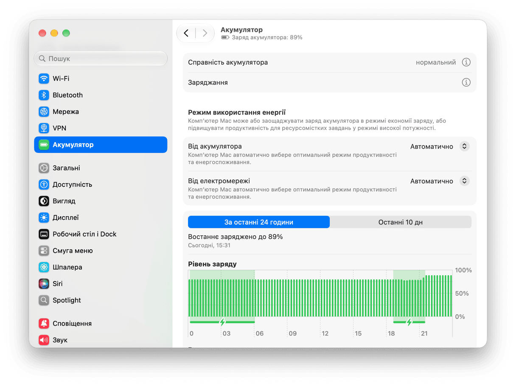Click the 21 hour label under chart
Viewport: 516px width, 386px height.
(x=424, y=334)
